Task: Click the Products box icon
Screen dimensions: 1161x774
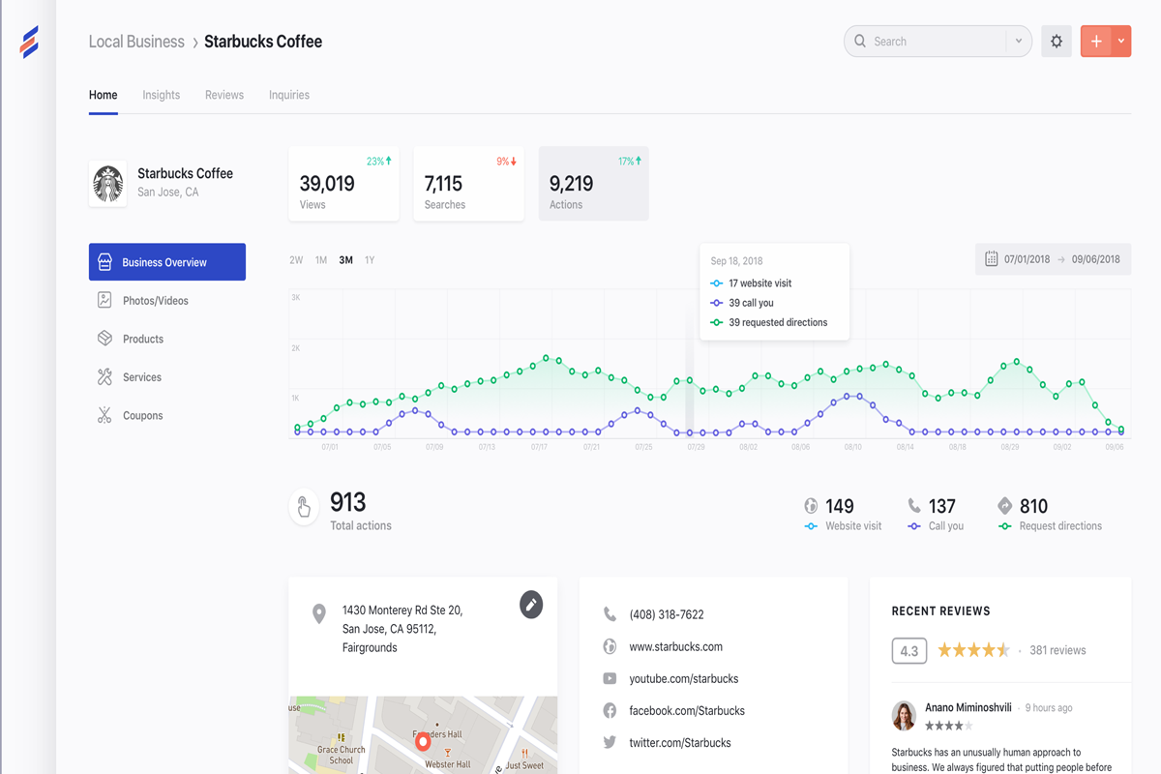Action: click(x=104, y=339)
